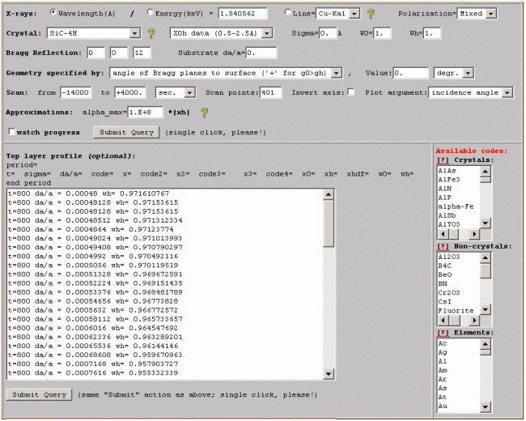The width and height of the screenshot is (526, 421).
Task: Open the SiC-4H crystal dropdown
Action: (x=134, y=33)
